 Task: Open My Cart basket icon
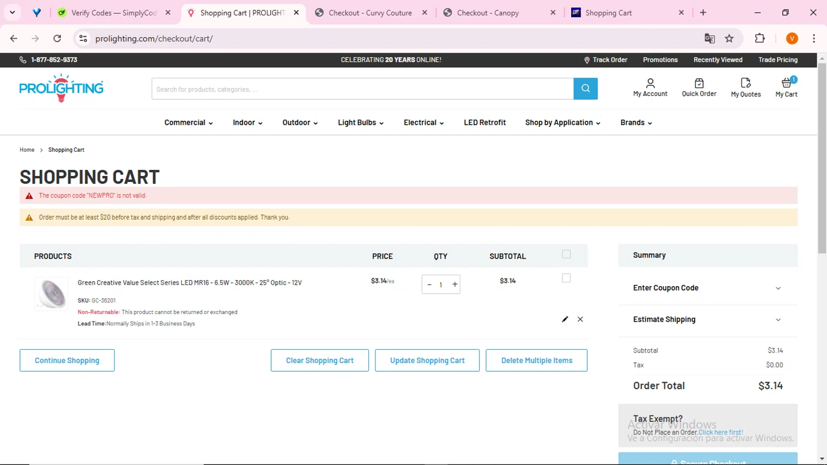pos(787,87)
